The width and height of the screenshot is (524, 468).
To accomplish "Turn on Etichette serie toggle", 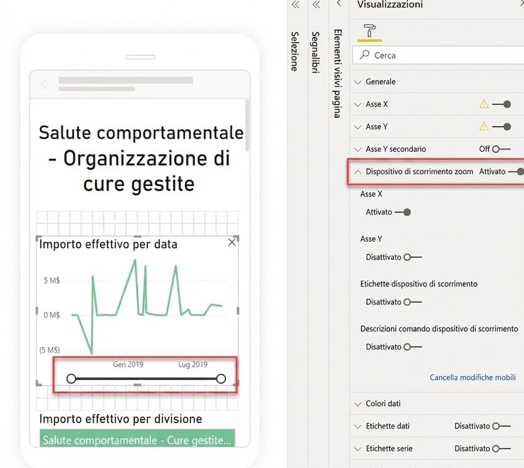I will click(x=502, y=448).
